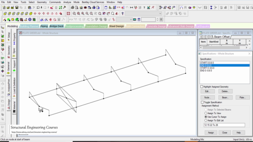Click the blue circular grid icon

point(30,20)
